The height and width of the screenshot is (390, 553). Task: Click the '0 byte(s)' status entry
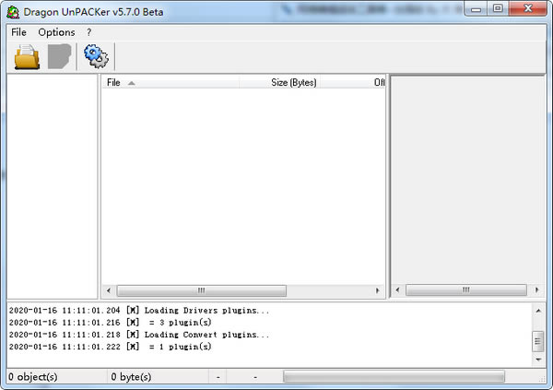click(131, 377)
